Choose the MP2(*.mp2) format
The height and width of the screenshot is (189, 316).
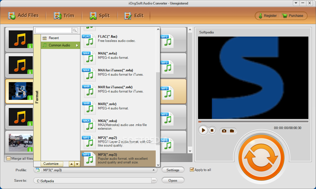[x=118, y=142]
